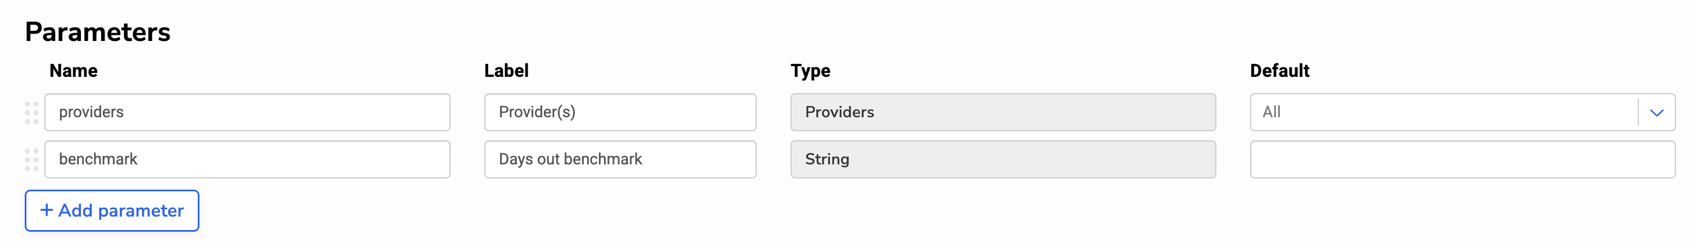Viewport: 1690px width, 248px height.
Task: Click the 'All' placeholder text in Default
Action: 1271,113
